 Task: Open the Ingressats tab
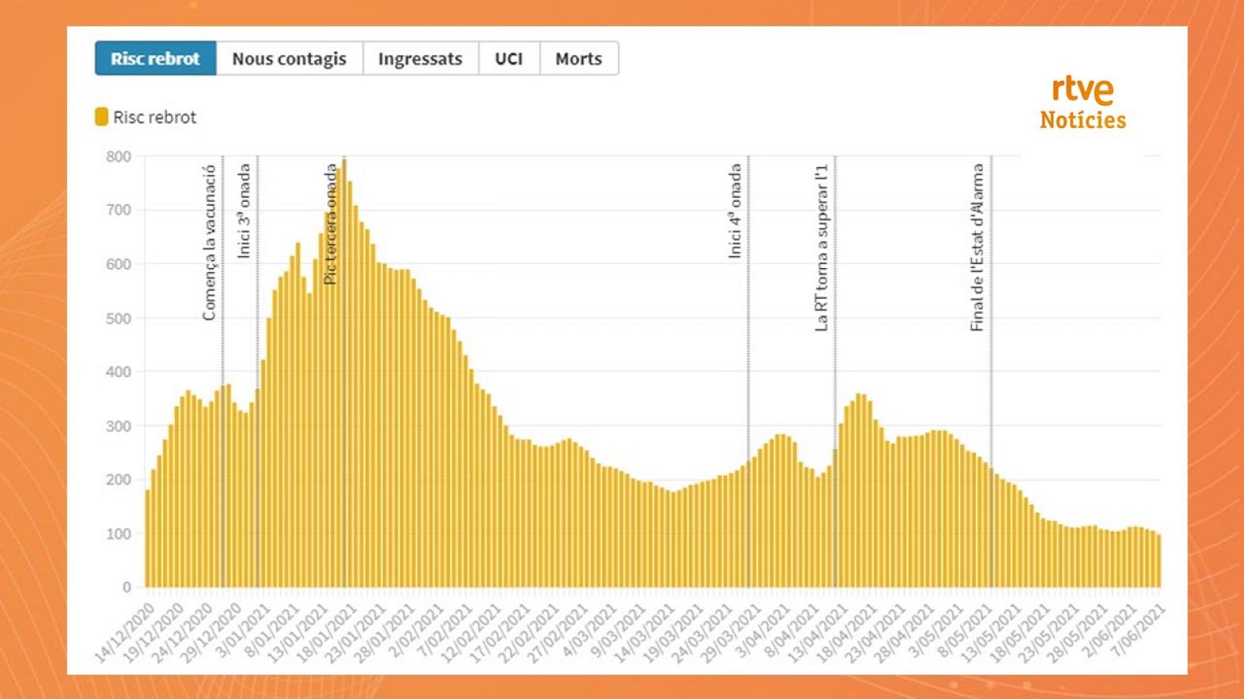[x=421, y=58]
